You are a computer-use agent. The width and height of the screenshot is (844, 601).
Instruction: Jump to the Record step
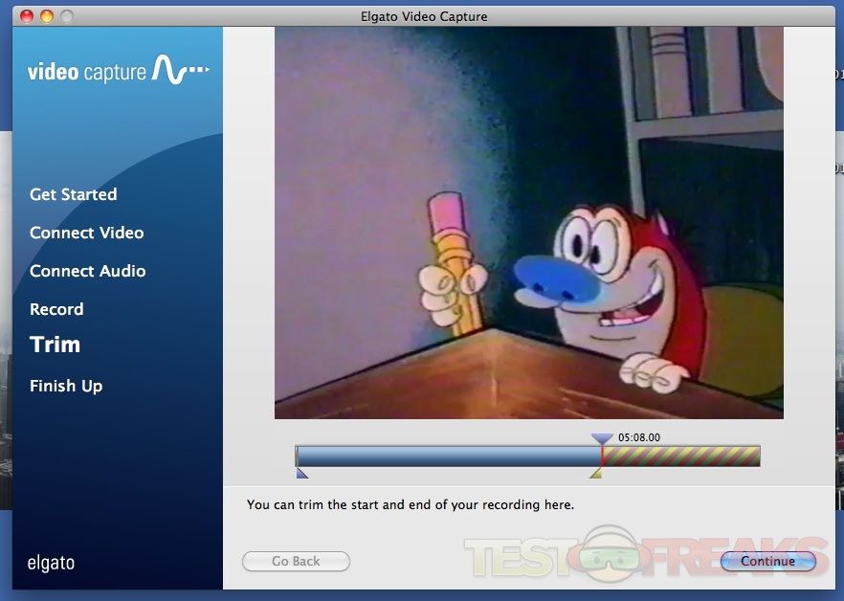coord(56,309)
